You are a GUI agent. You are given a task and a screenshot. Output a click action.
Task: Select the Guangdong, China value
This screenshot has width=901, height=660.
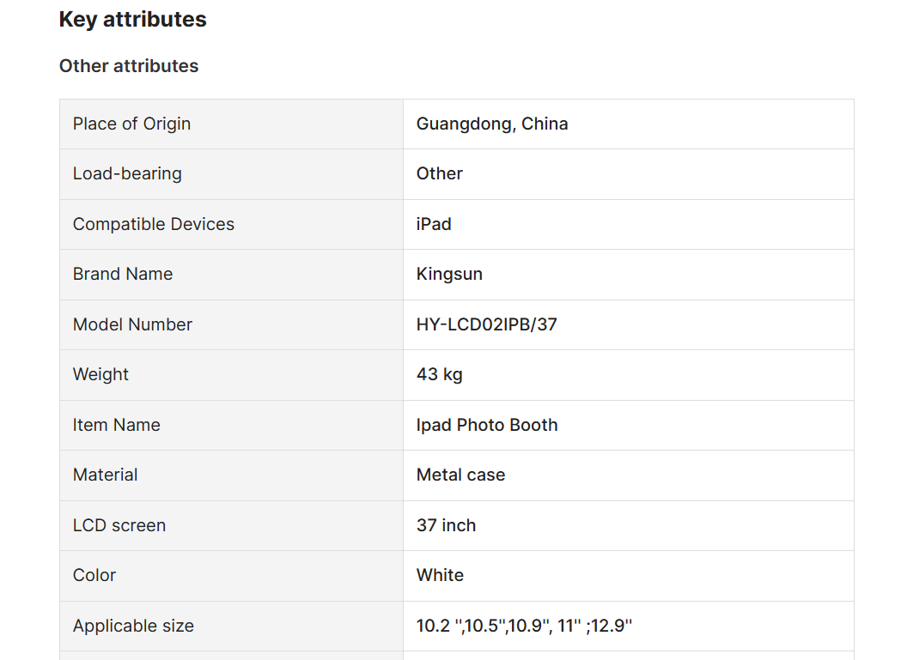point(492,124)
